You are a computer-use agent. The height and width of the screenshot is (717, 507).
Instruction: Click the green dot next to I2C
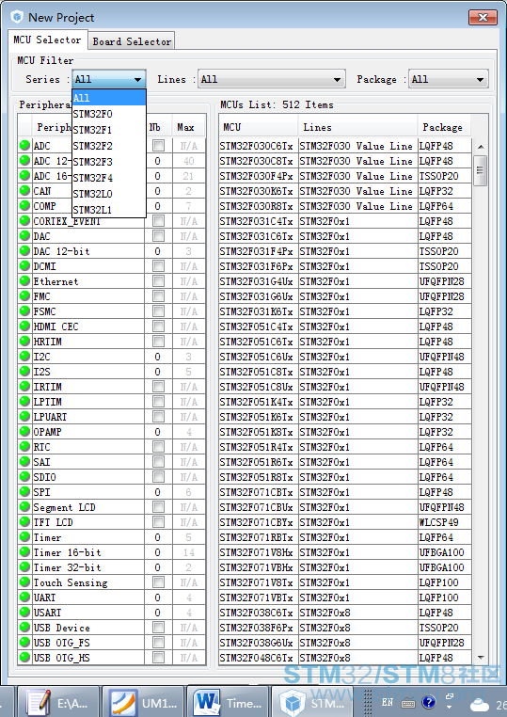[24, 357]
